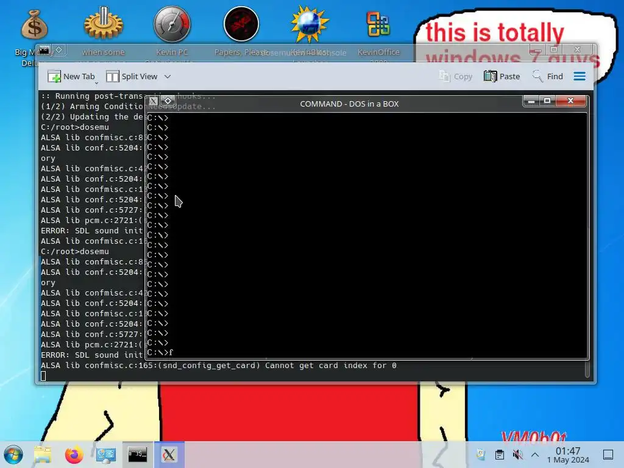The width and height of the screenshot is (624, 468).
Task: Open the Start menu orb
Action: (13, 455)
